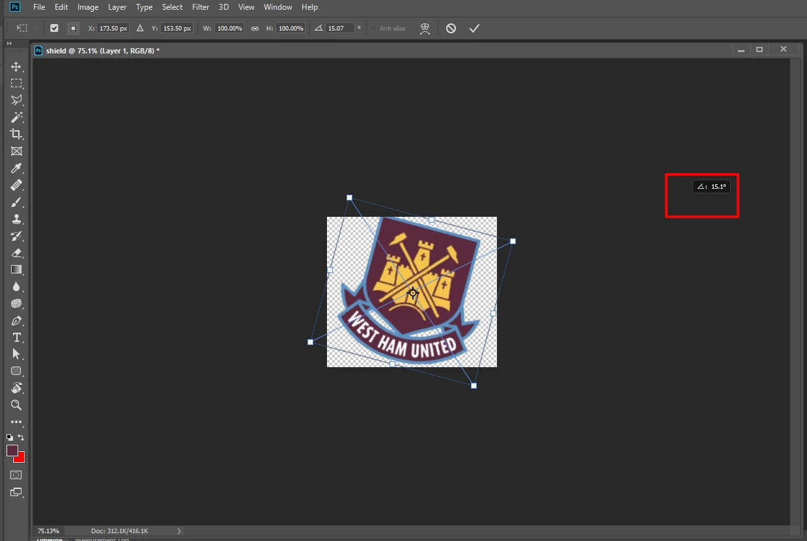
Task: Select the Eraser tool
Action: 16,253
